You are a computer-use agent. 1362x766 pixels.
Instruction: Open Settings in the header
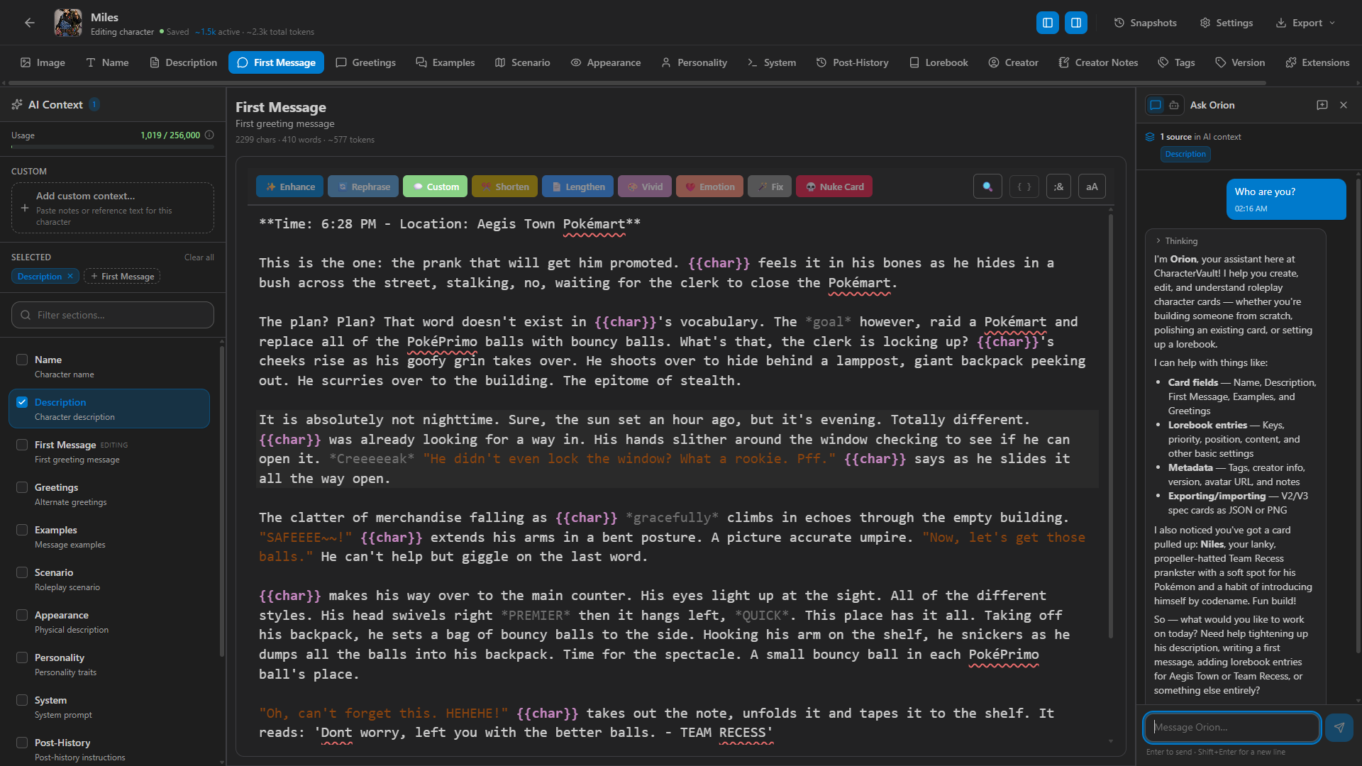click(x=1226, y=23)
